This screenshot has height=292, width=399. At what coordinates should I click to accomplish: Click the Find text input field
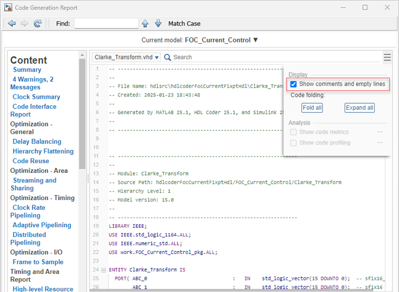[x=106, y=24]
